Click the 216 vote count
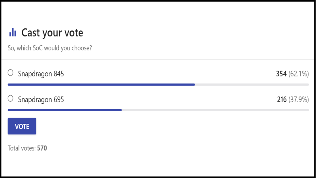 point(281,100)
